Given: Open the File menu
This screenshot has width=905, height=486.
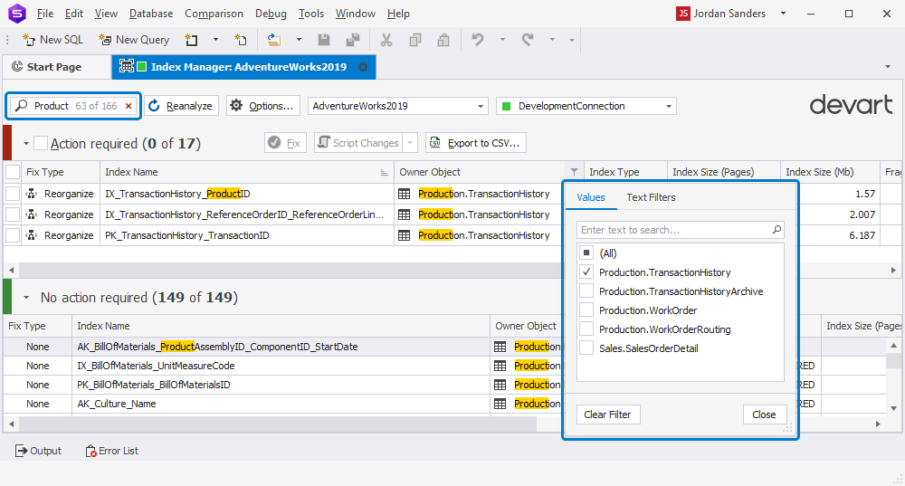Looking at the screenshot, I should [x=44, y=14].
